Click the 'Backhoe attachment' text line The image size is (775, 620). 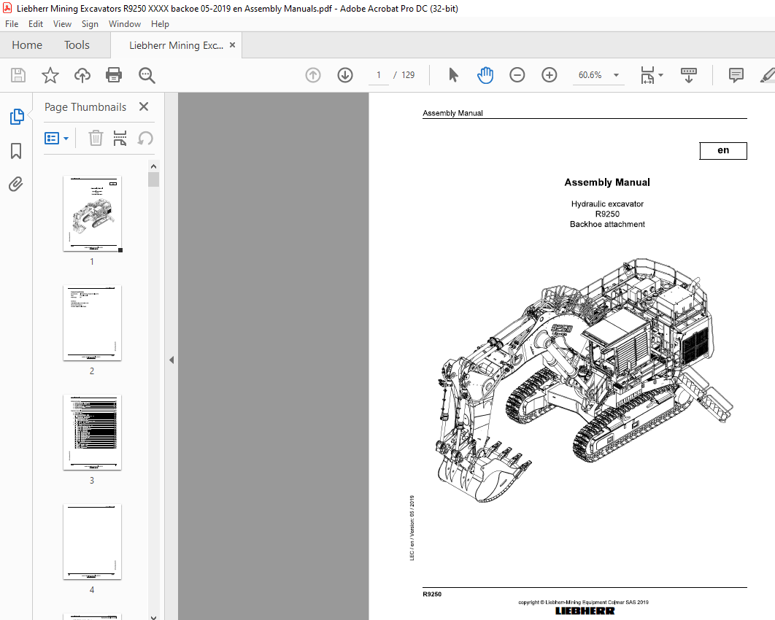pyautogui.click(x=607, y=224)
